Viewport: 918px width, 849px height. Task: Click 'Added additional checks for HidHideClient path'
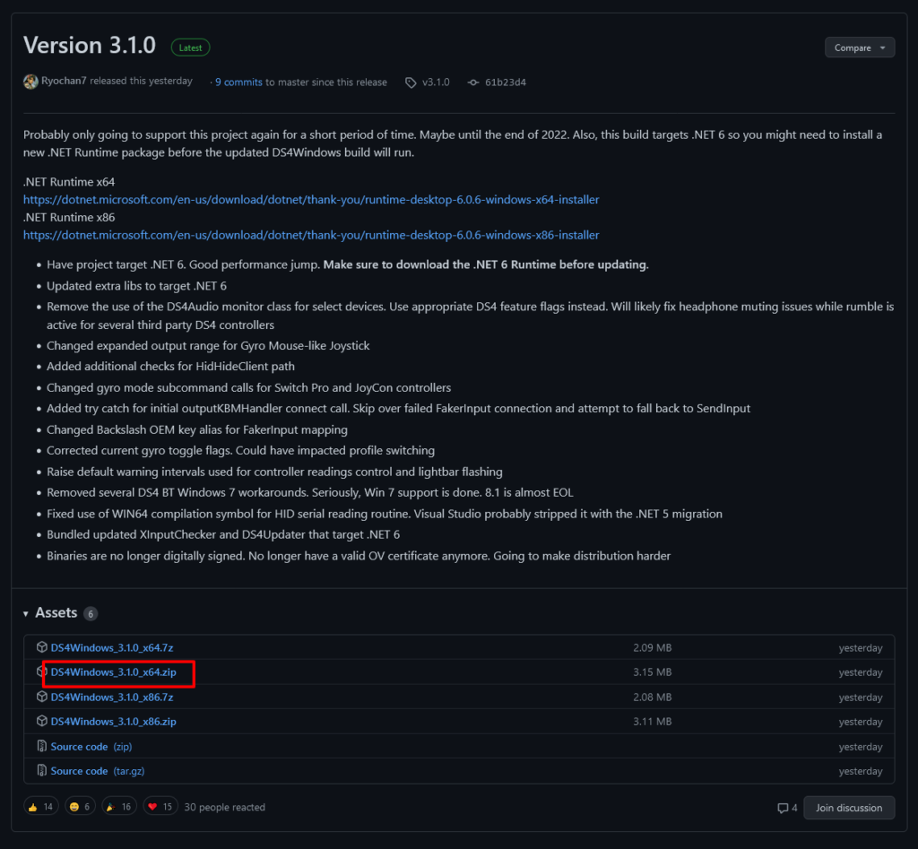[x=170, y=367]
